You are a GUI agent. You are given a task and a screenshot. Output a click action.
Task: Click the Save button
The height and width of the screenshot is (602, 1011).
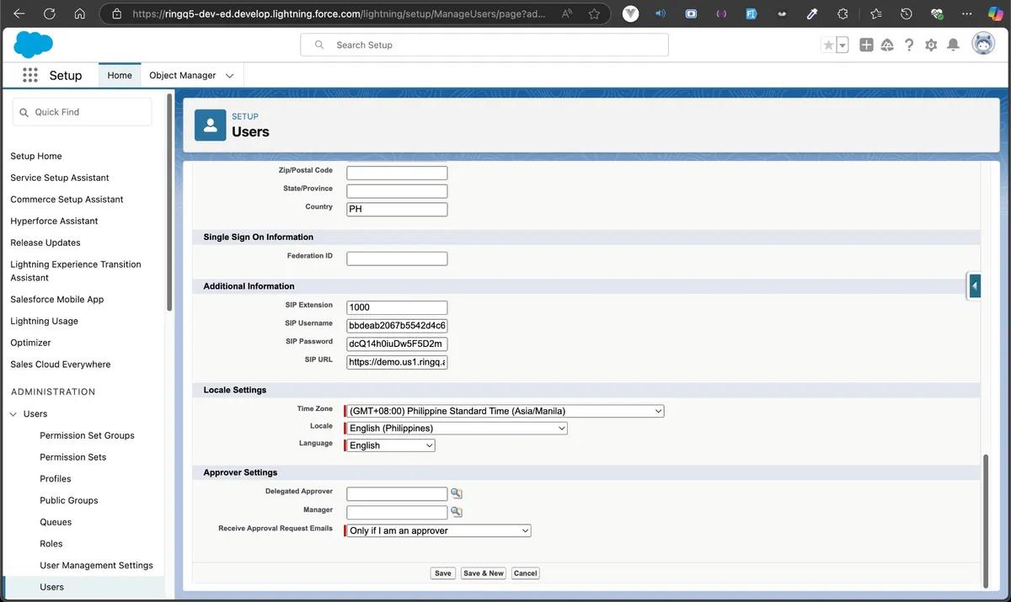click(443, 573)
